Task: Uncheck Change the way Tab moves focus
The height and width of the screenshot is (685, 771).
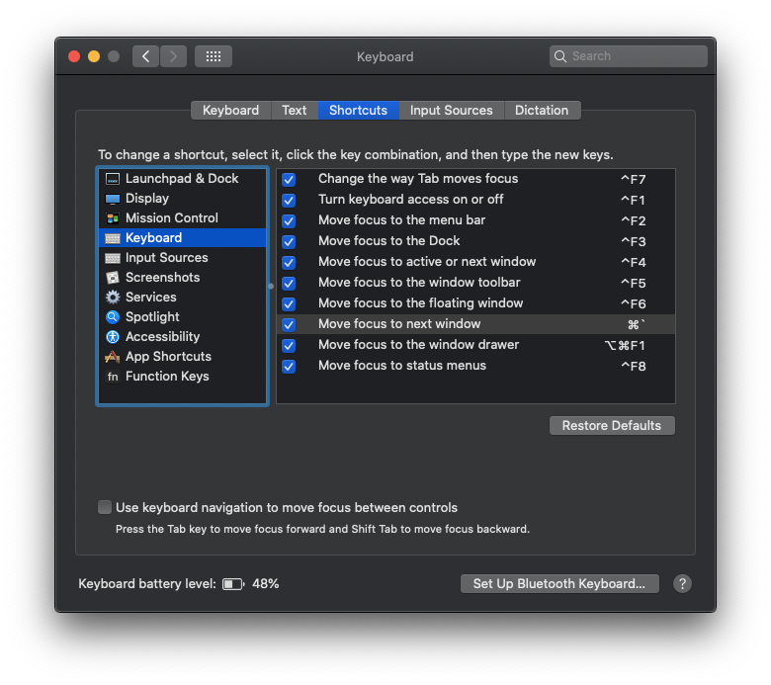Action: click(x=289, y=180)
